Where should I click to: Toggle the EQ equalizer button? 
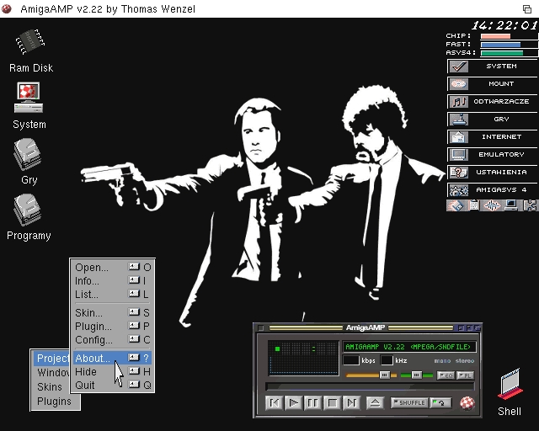446,375
